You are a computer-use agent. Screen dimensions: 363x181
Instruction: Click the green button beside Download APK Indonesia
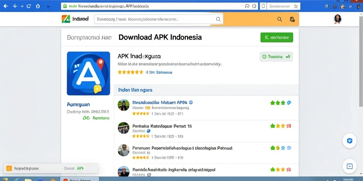tap(277, 37)
